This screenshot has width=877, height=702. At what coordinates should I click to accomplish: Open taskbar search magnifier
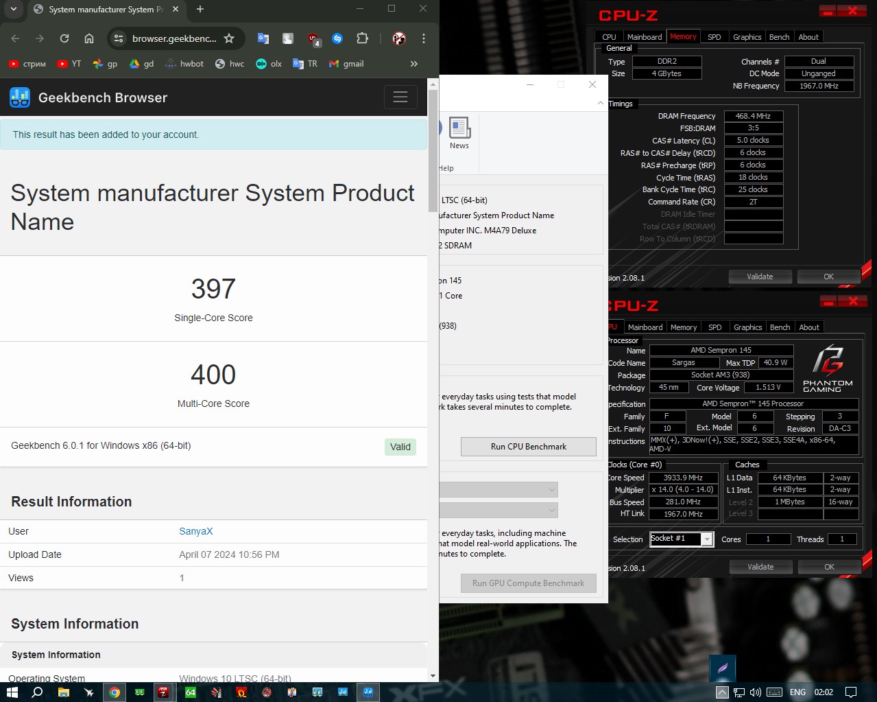point(37,692)
